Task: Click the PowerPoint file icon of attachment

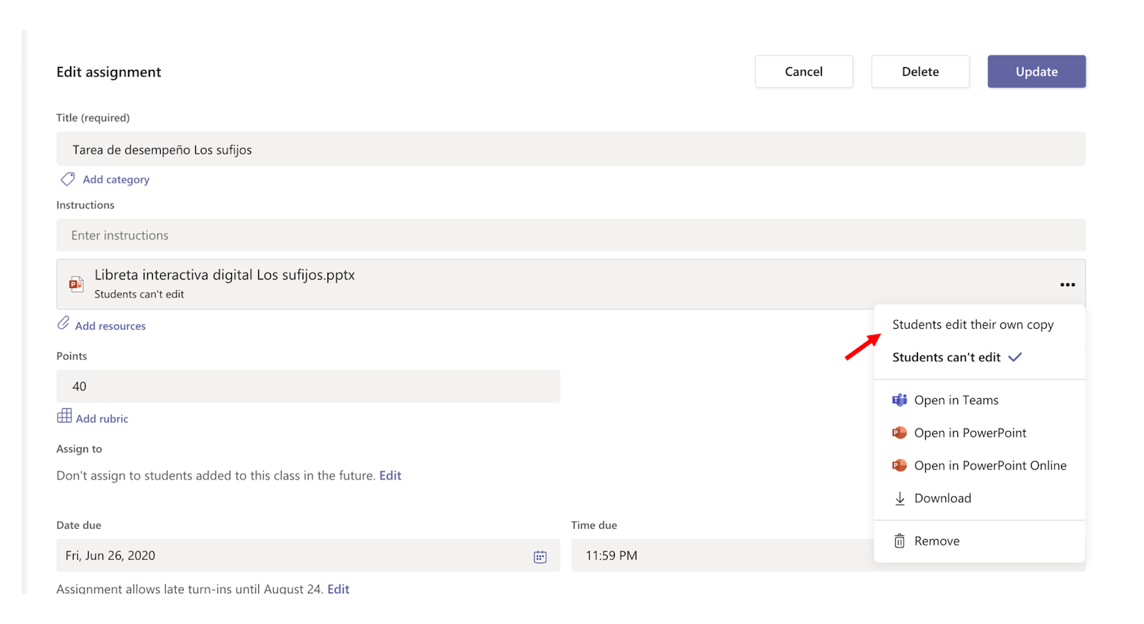Action: tap(76, 284)
